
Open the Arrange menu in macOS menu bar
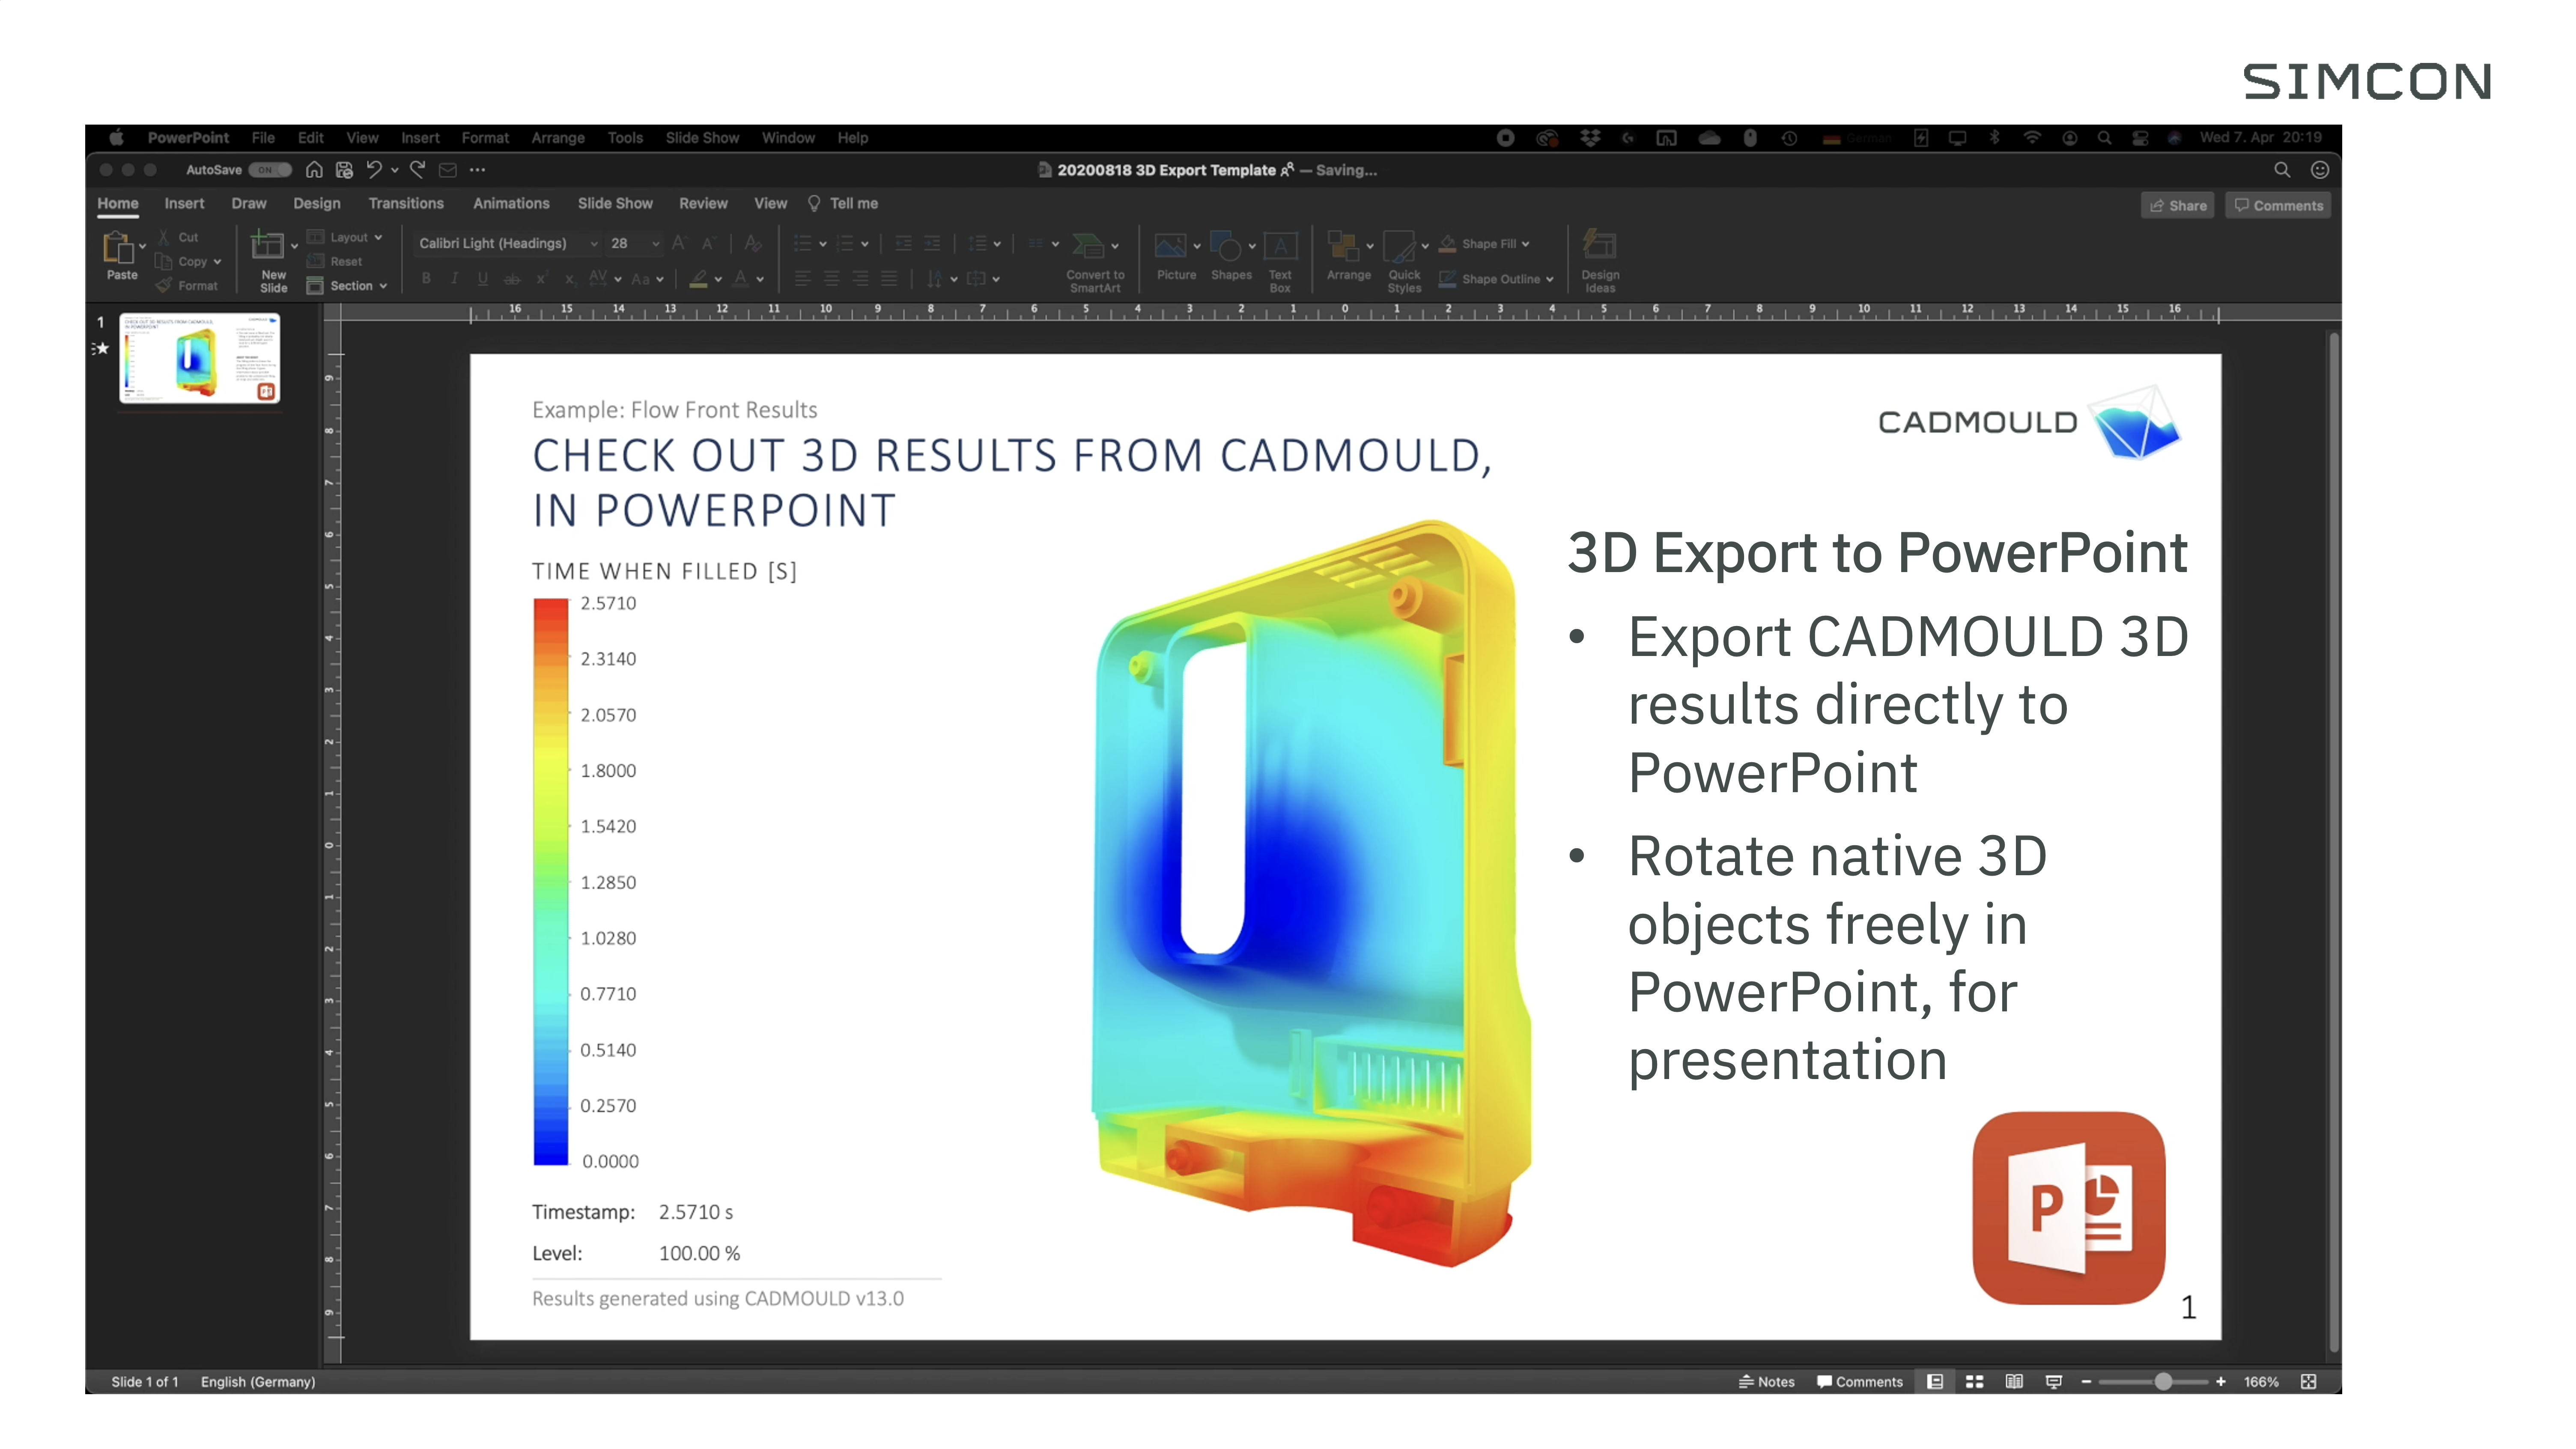(x=557, y=138)
